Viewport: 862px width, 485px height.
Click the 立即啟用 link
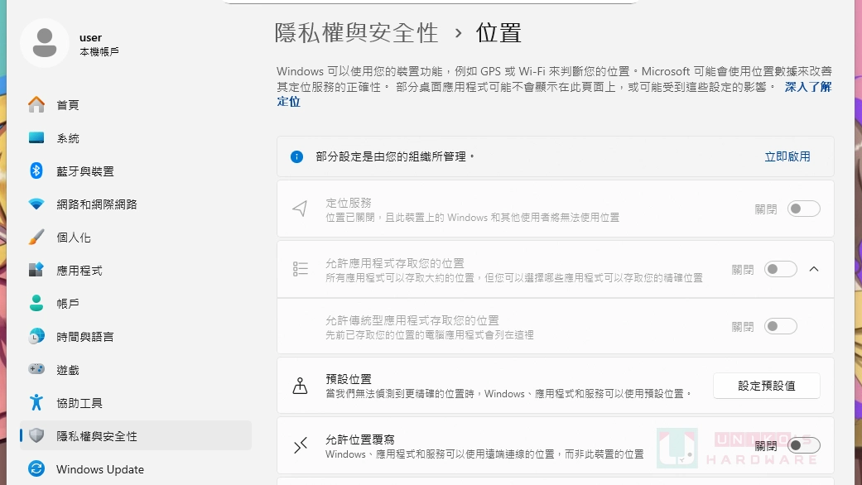[x=787, y=156]
